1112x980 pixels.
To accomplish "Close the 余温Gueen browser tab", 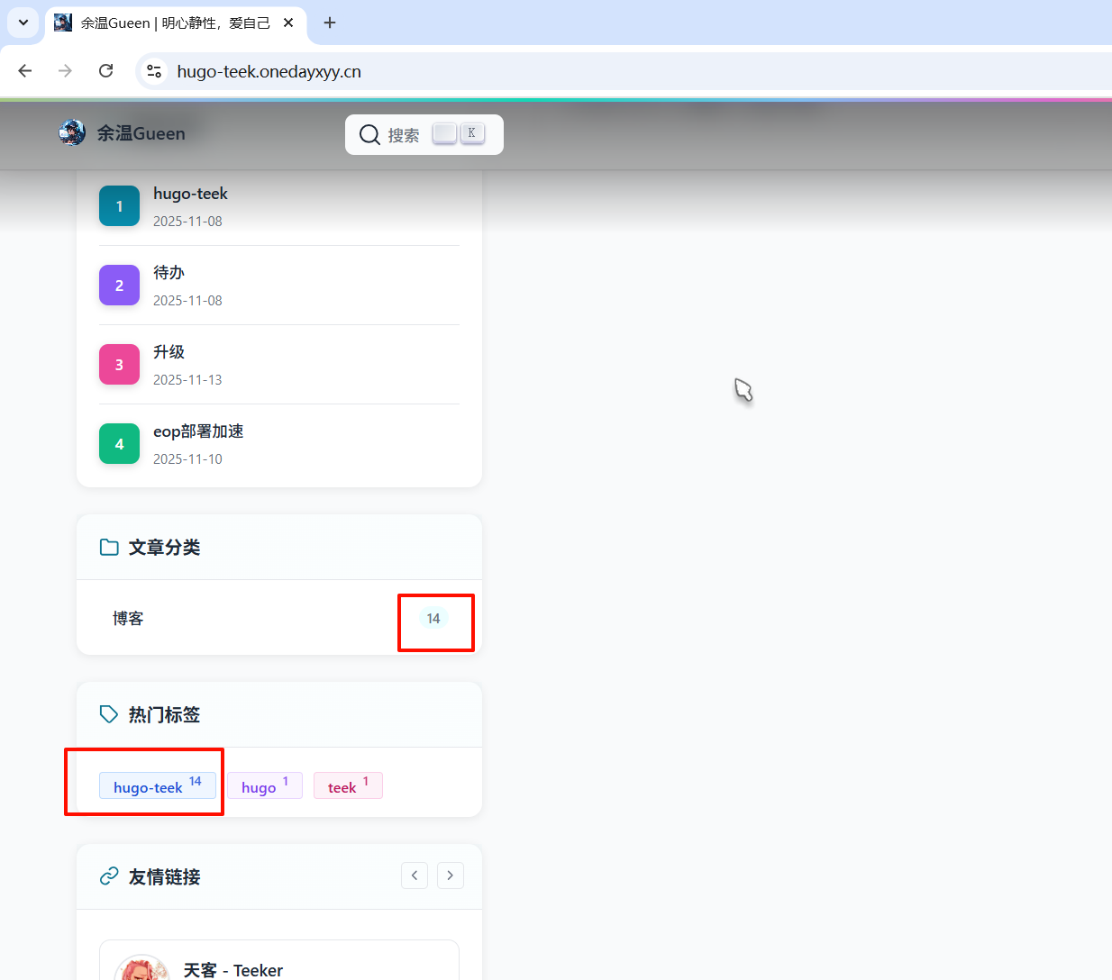I will coord(288,23).
